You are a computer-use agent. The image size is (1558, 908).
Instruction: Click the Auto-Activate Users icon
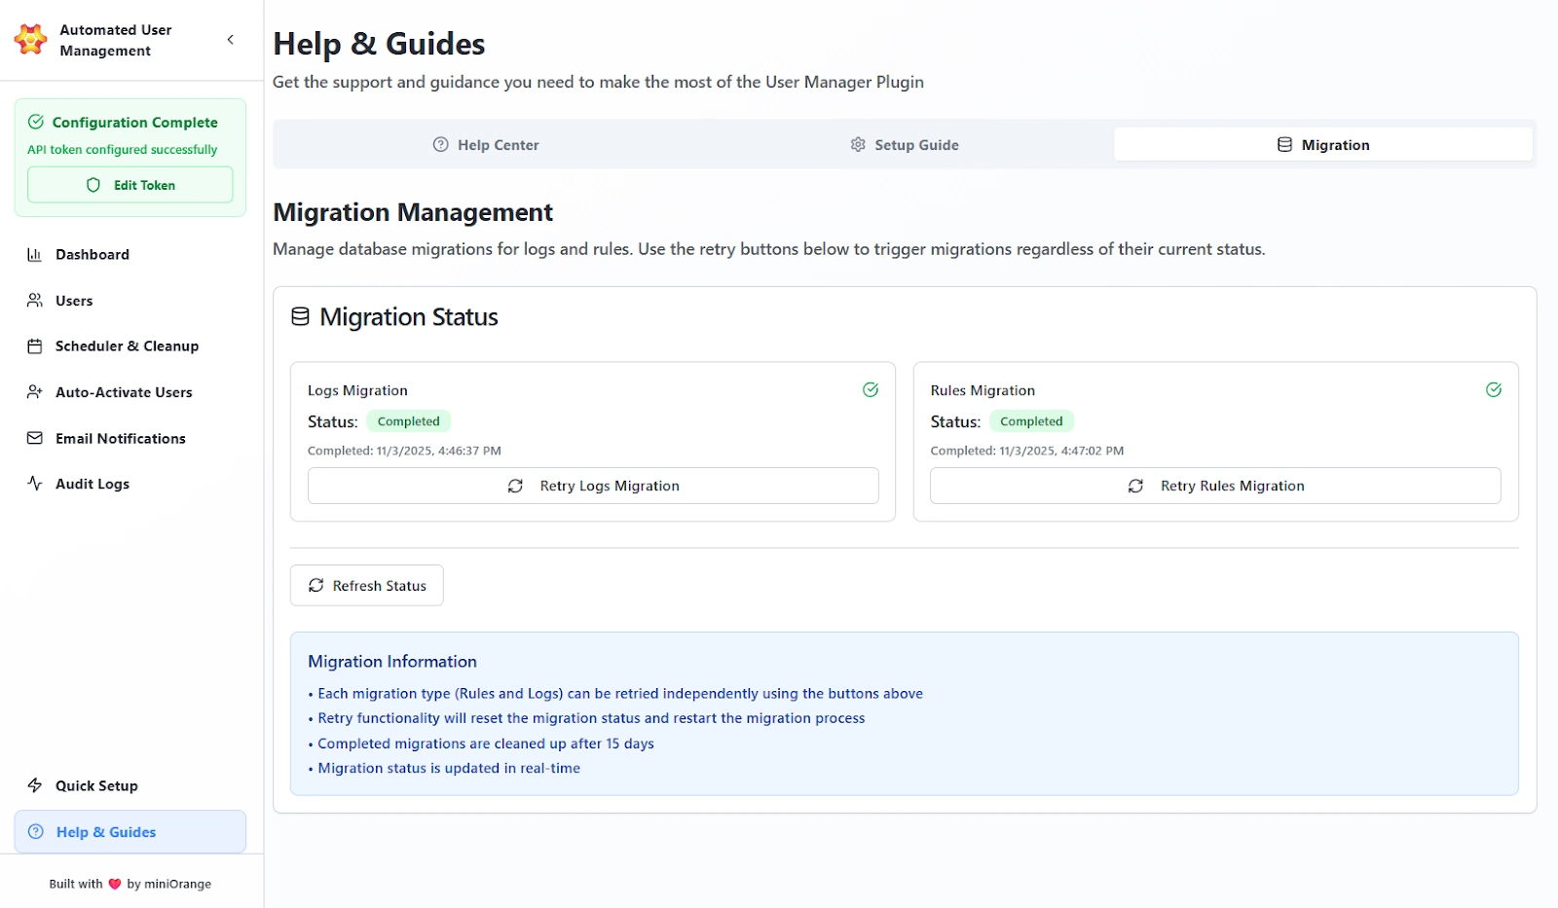[35, 391]
